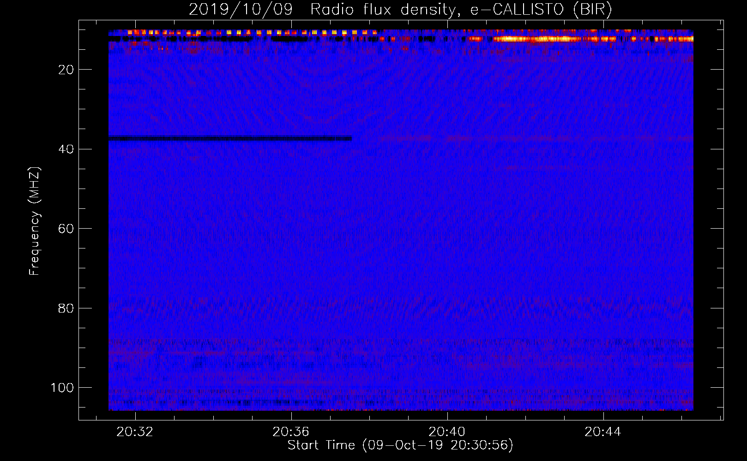Click the '40' frequency tick label
The image size is (747, 461).
tap(66, 149)
